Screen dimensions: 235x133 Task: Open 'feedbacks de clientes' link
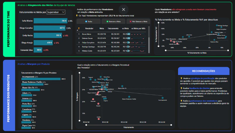point(199,88)
